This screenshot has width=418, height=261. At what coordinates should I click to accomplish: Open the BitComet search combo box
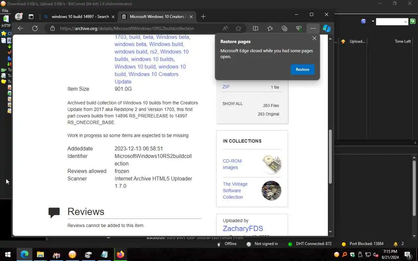point(392,22)
